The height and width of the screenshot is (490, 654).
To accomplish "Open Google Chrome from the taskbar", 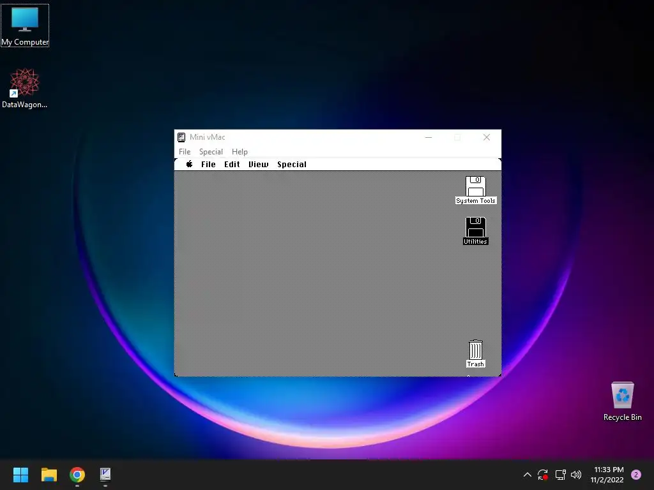I will tap(77, 475).
